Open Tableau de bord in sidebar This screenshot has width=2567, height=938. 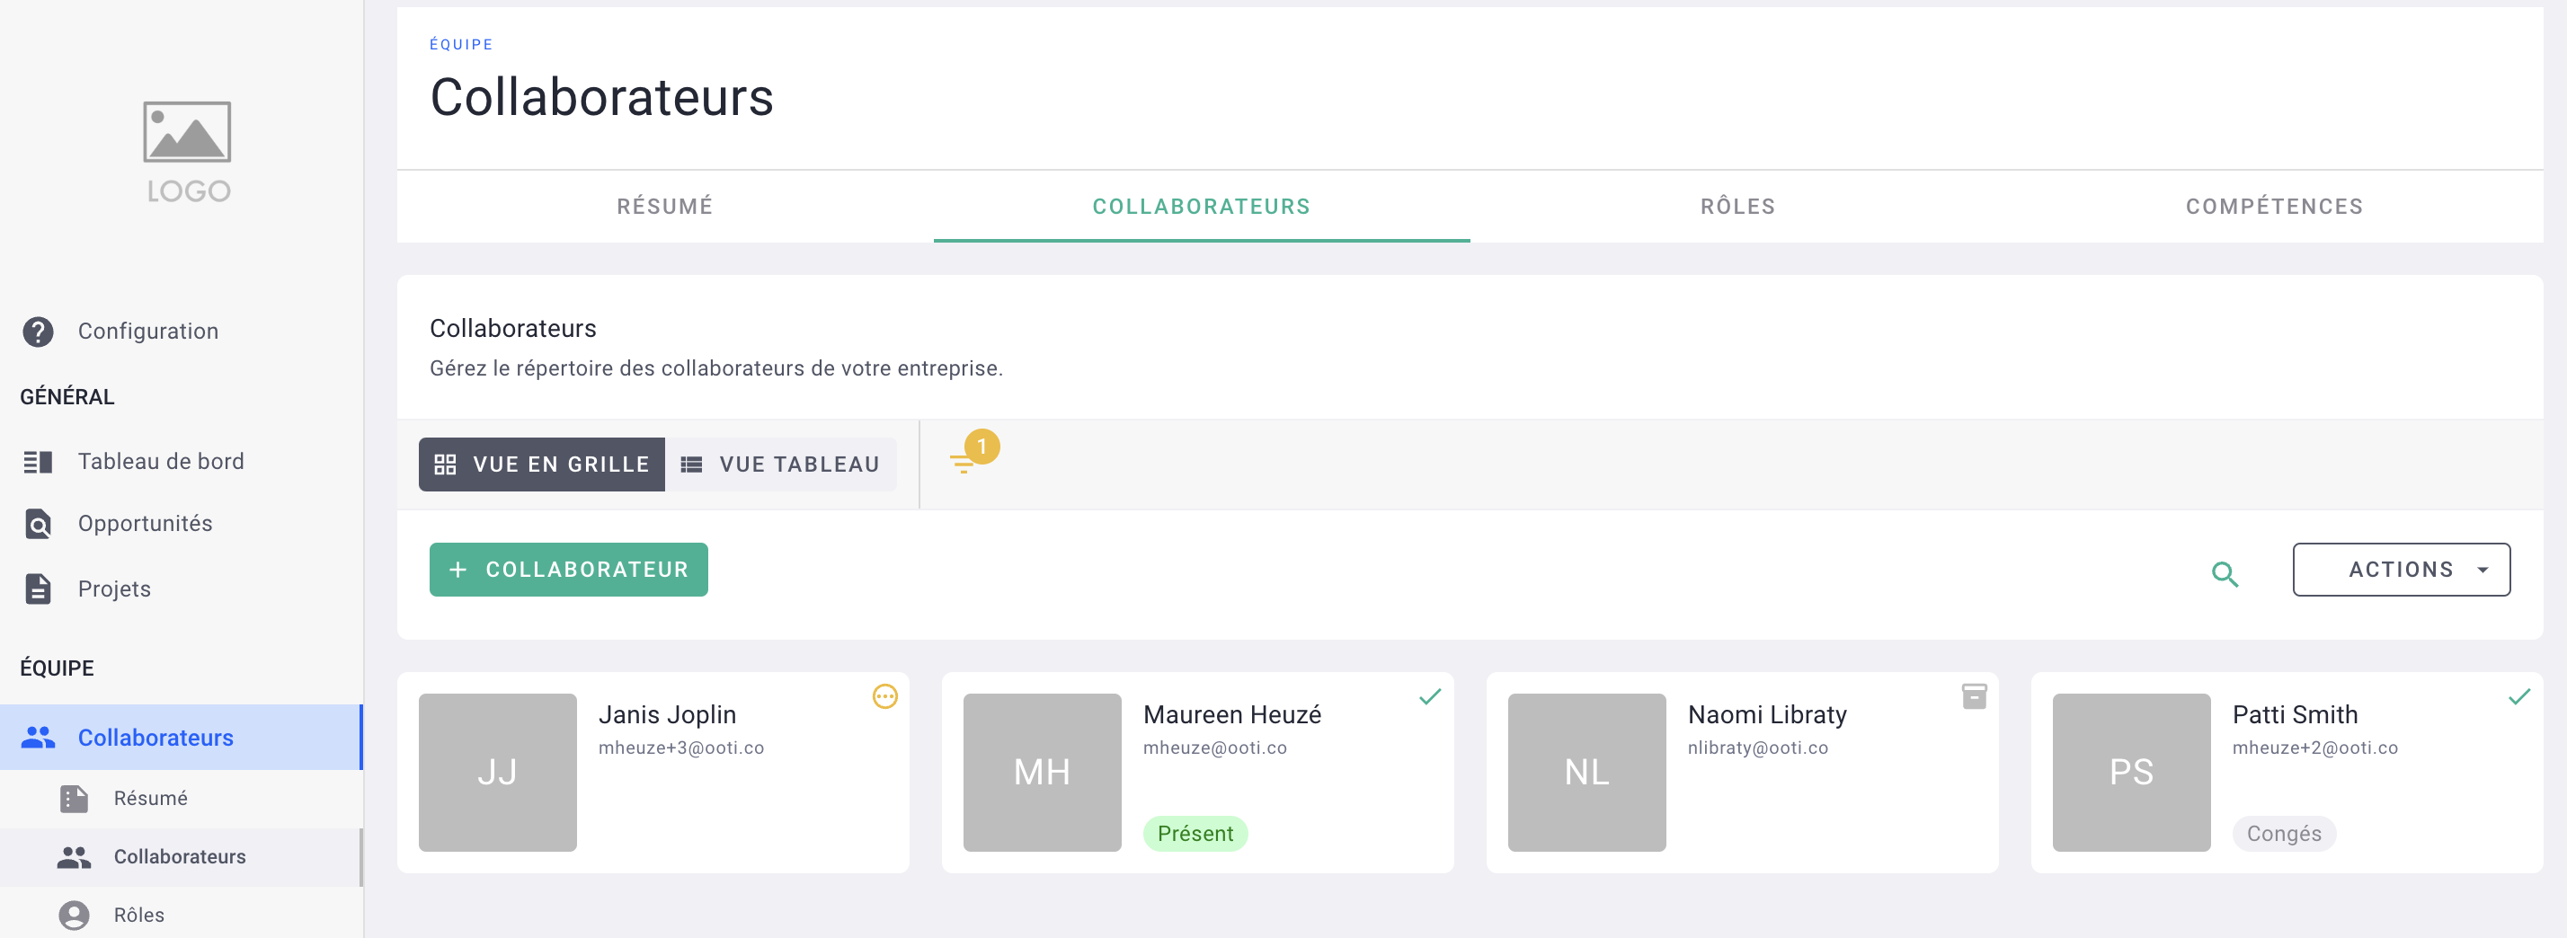[x=182, y=462]
